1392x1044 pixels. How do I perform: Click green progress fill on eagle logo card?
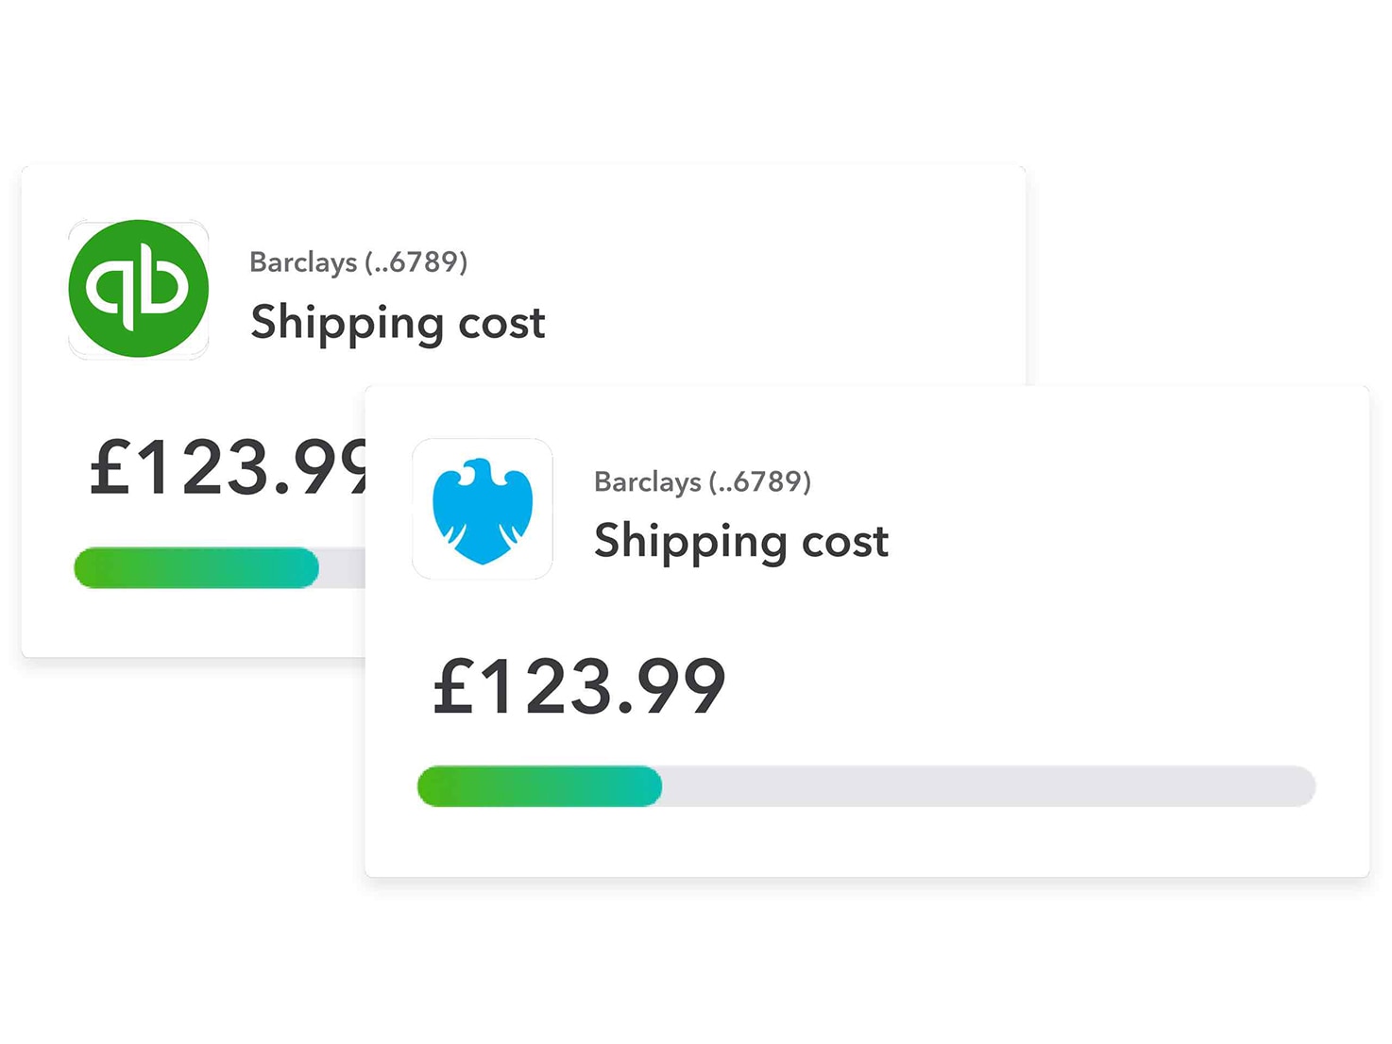pyautogui.click(x=539, y=786)
